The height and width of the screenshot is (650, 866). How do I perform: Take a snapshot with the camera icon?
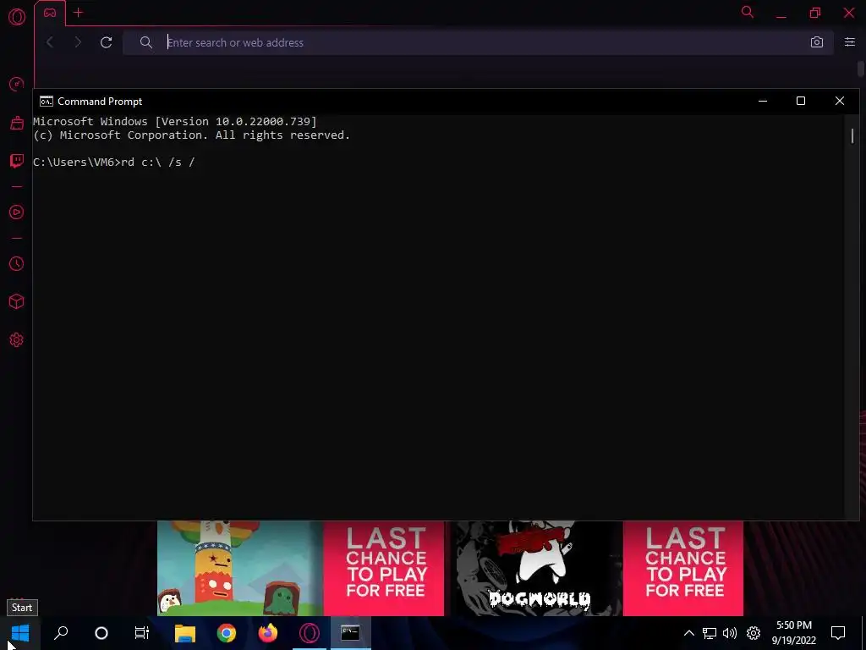pyautogui.click(x=817, y=42)
